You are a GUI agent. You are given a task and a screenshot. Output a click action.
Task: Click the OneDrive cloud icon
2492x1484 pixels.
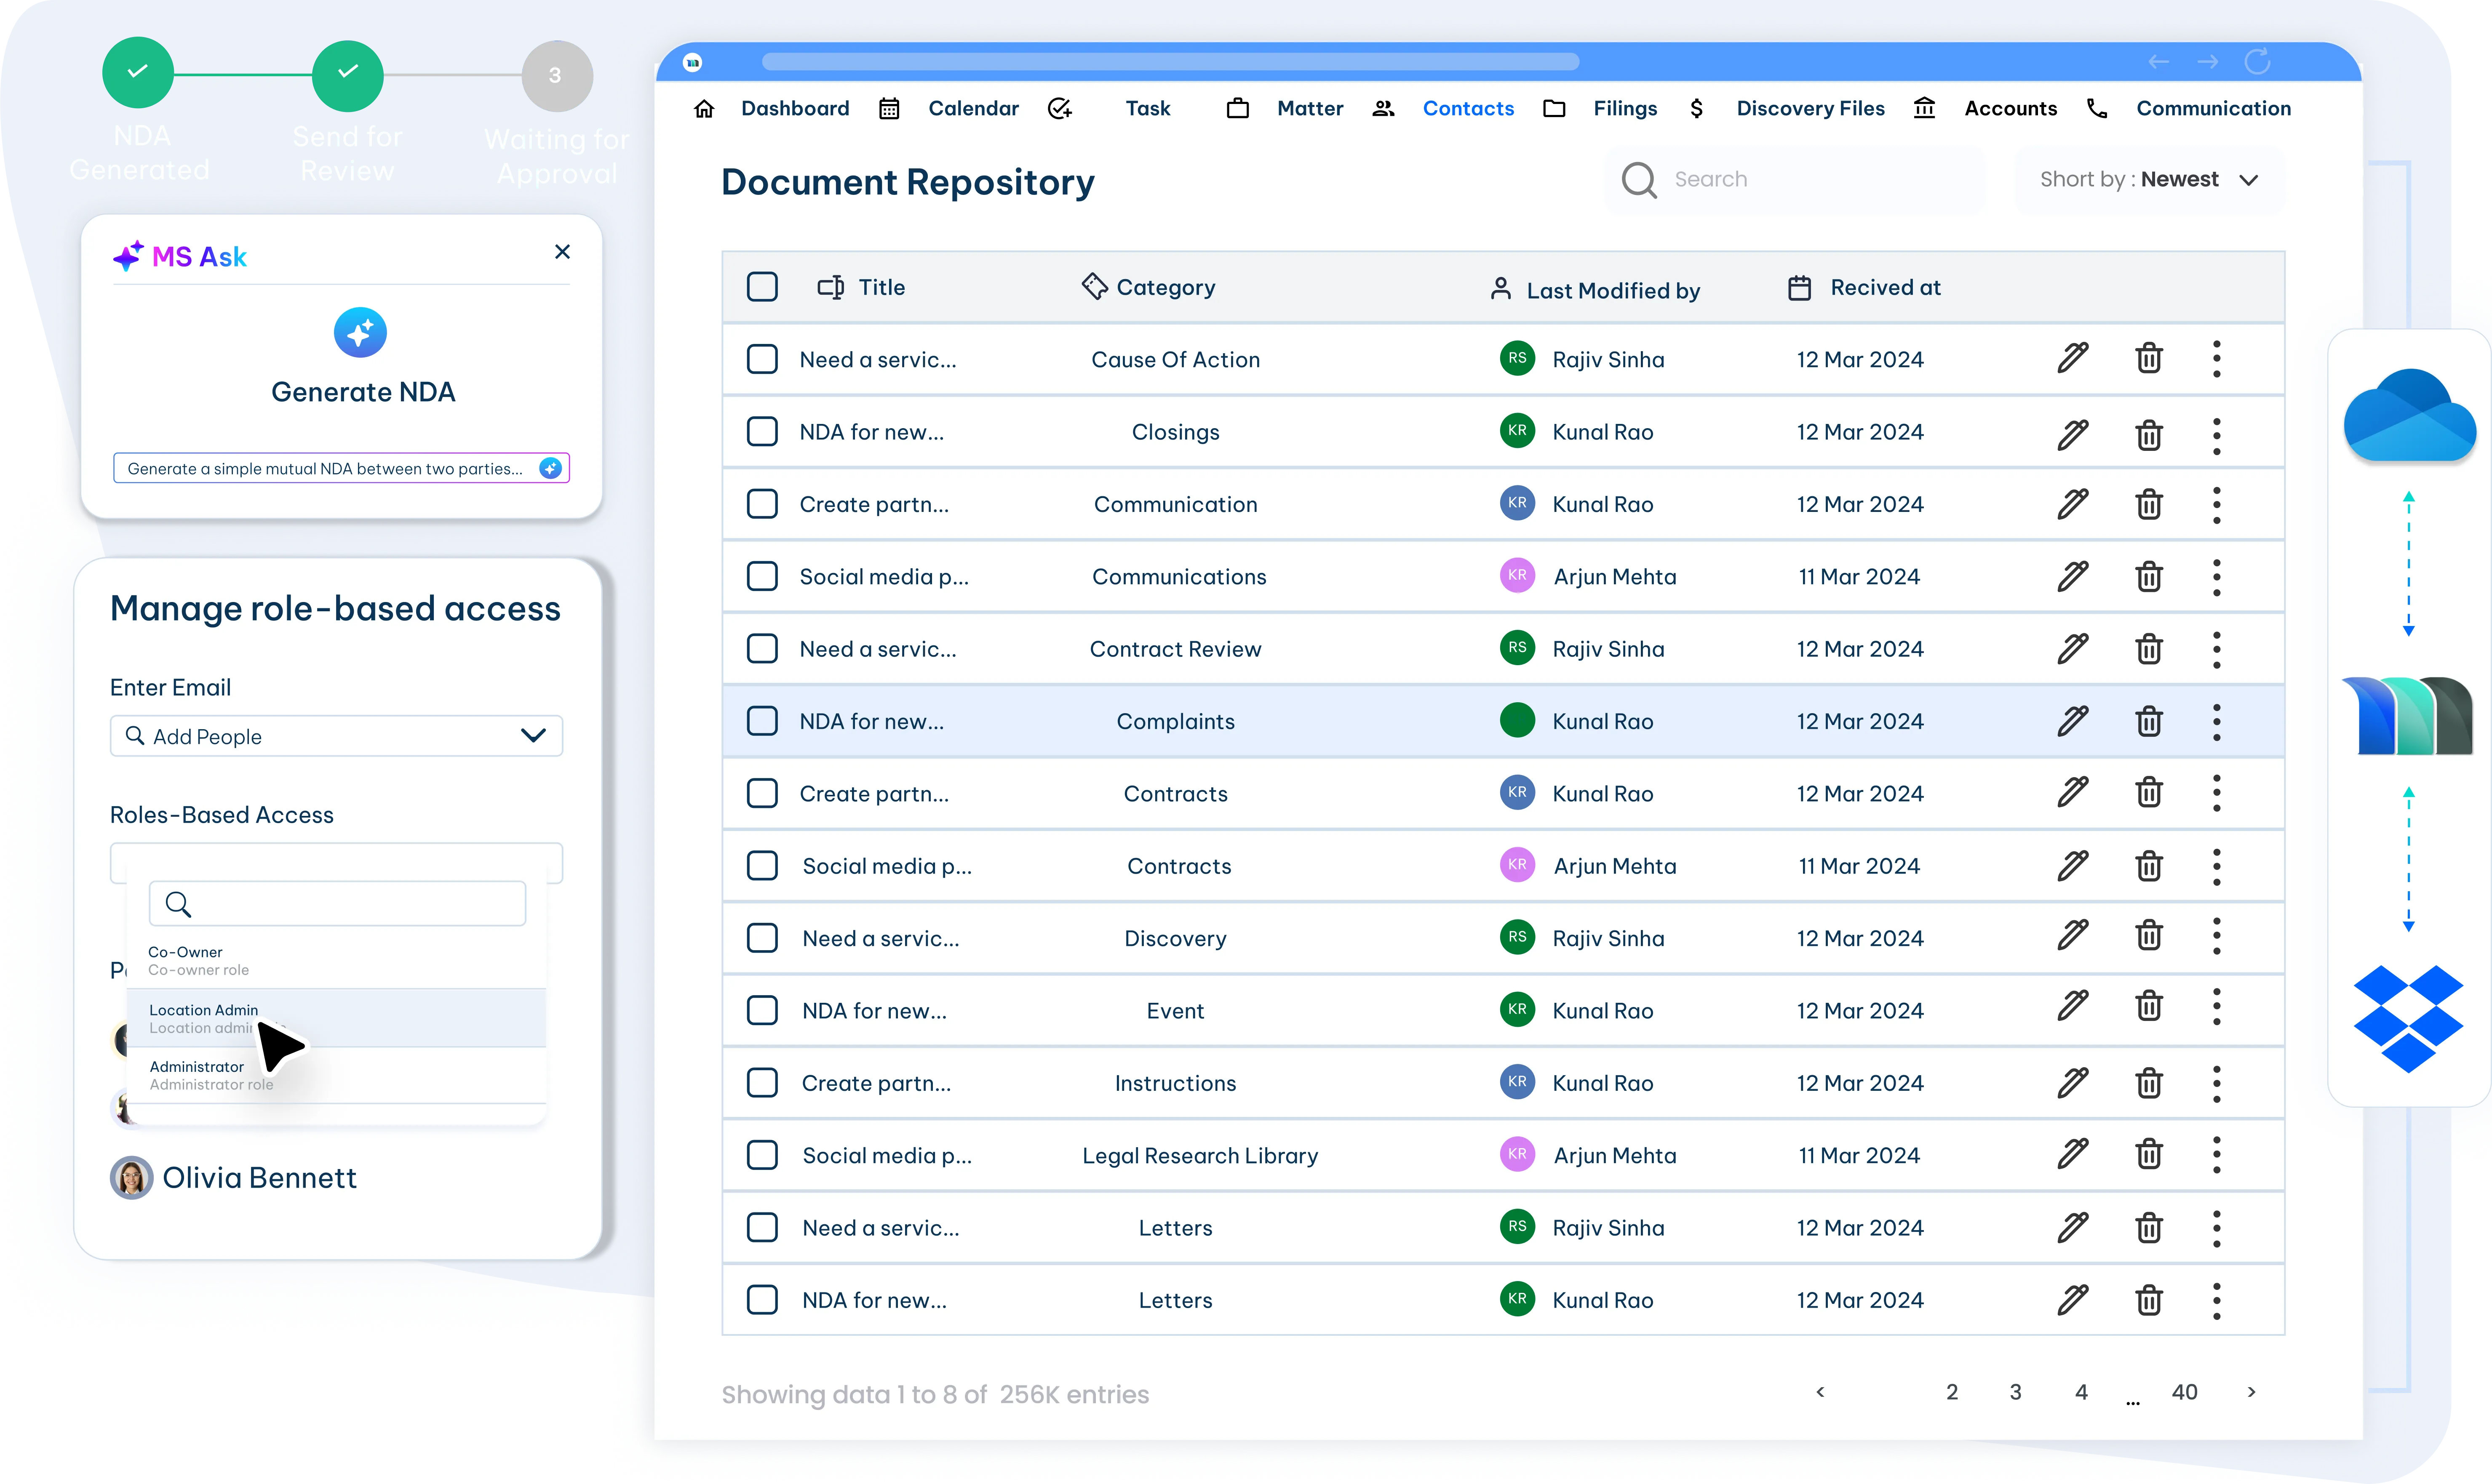tap(2409, 415)
